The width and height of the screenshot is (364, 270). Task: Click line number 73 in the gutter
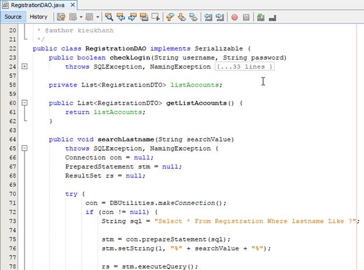(x=12, y=221)
